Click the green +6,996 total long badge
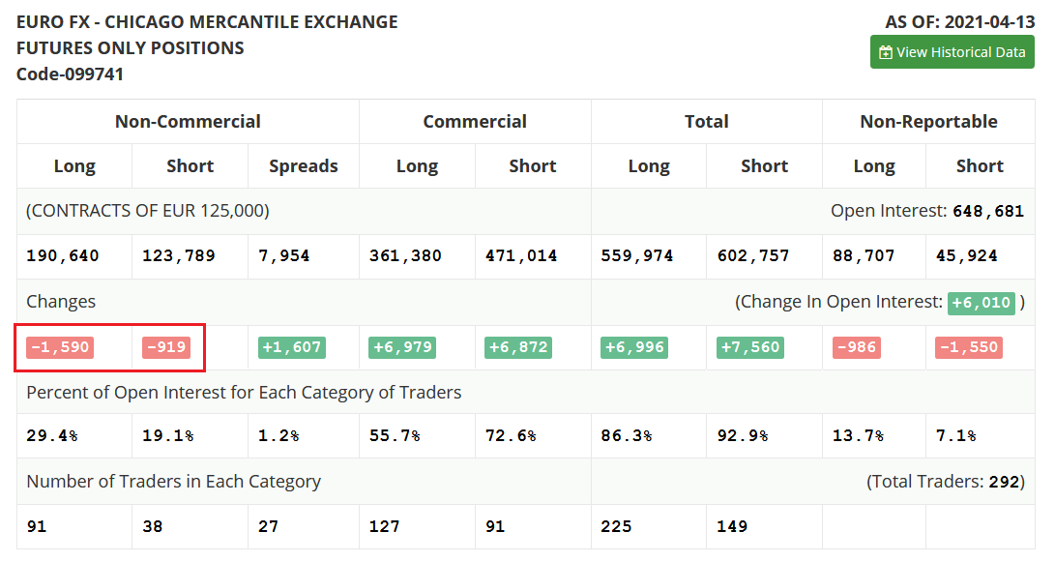 tap(633, 347)
